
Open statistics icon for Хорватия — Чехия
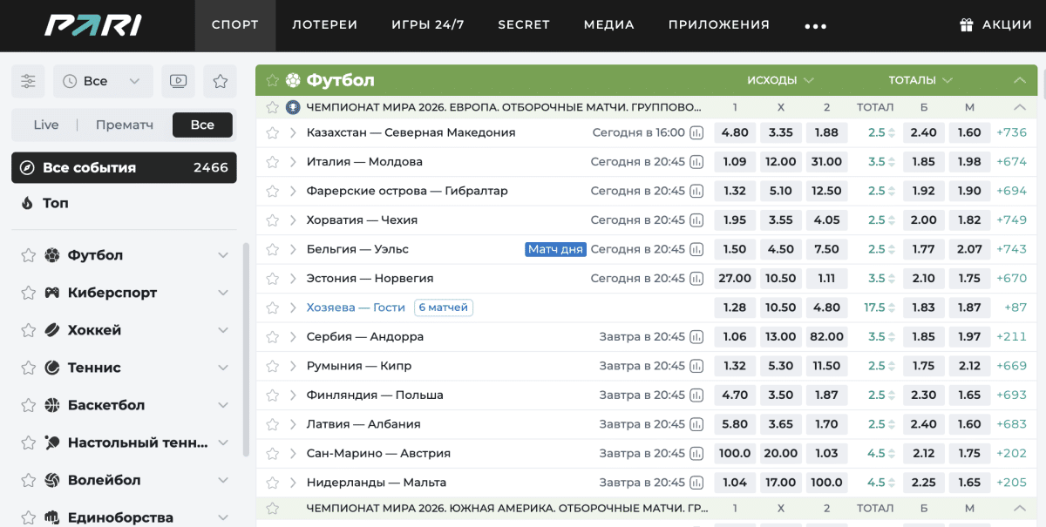[x=696, y=220]
